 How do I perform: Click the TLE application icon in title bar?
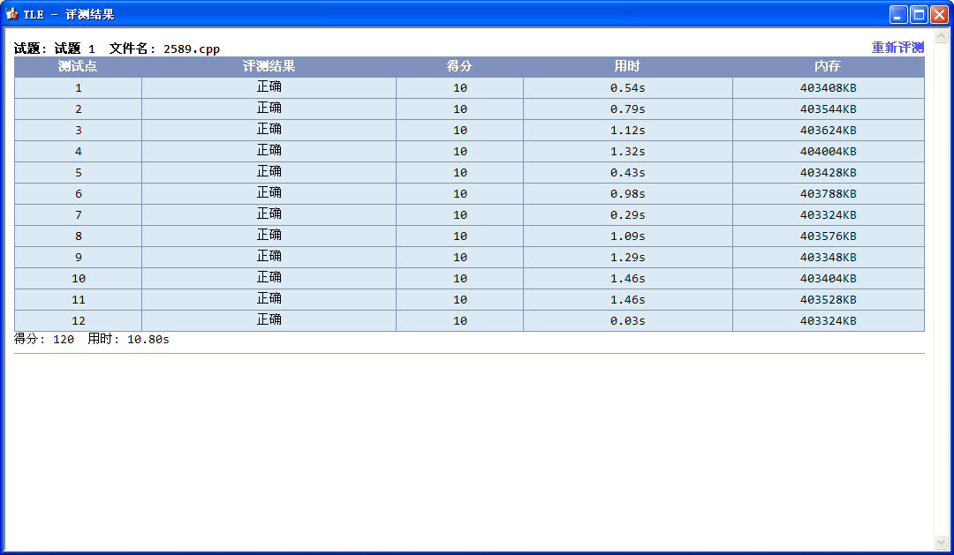point(11,13)
